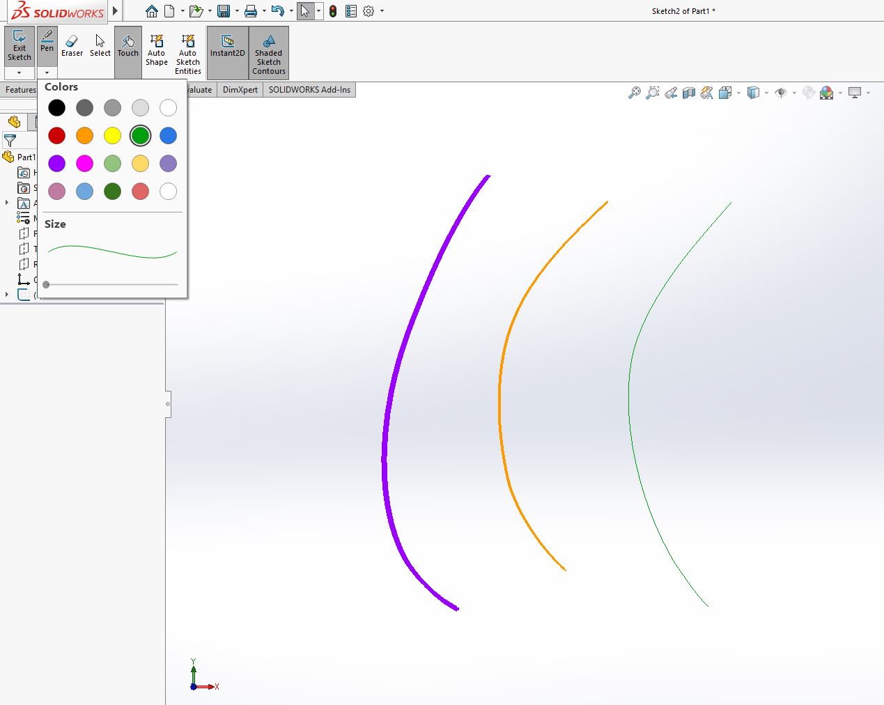Open the DimXpert tab
884x705 pixels.
pos(240,90)
